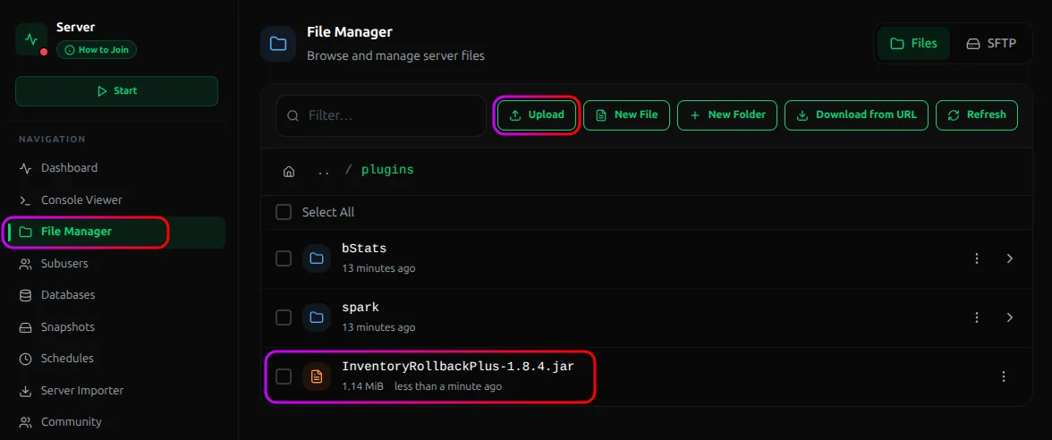
Task: Click the Download from URL button
Action: [856, 114]
